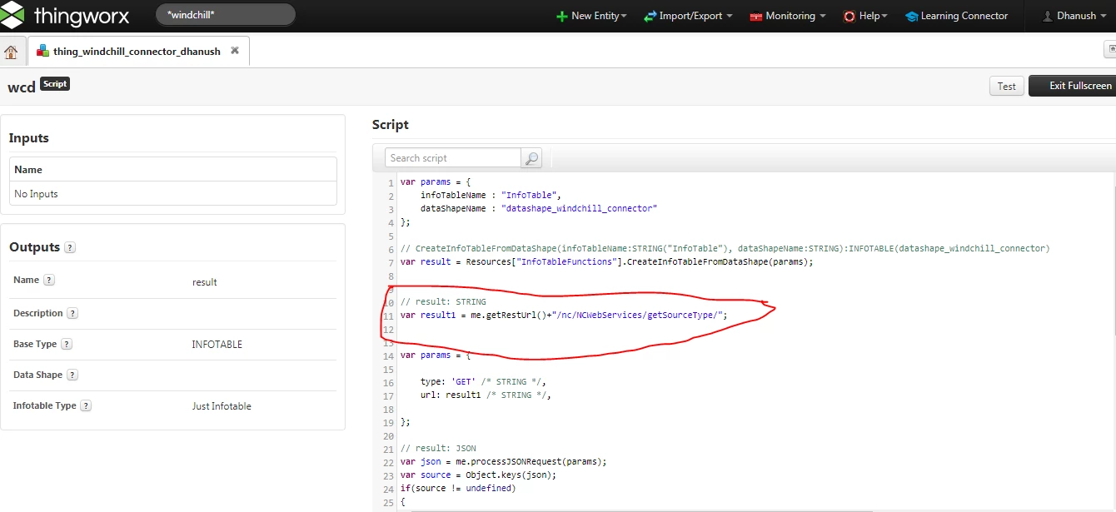1116x512 pixels.
Task: Click line number 14 in the gutter
Action: (389, 355)
